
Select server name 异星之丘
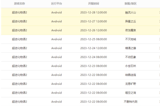[130, 21]
